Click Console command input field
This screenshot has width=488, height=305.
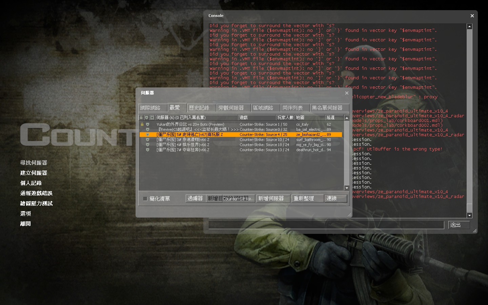pos(326,225)
